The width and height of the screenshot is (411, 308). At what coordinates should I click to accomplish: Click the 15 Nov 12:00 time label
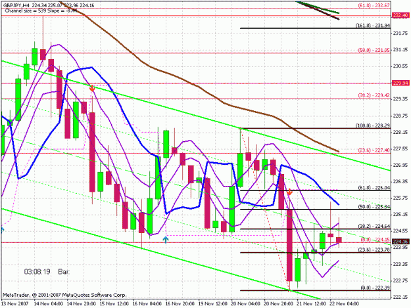[114, 304]
